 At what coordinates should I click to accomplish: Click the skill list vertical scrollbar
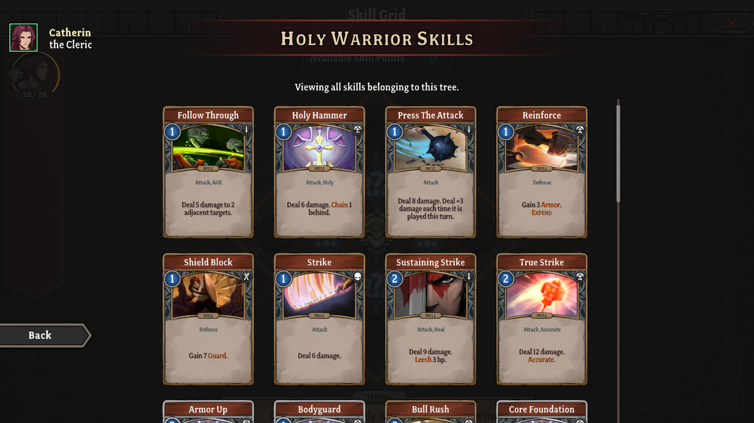point(618,153)
